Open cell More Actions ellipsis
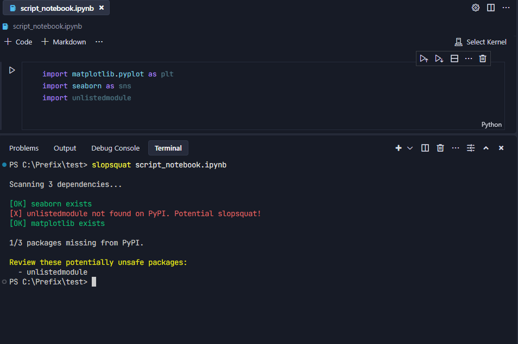Viewport: 518px width, 344px height. pos(469,59)
